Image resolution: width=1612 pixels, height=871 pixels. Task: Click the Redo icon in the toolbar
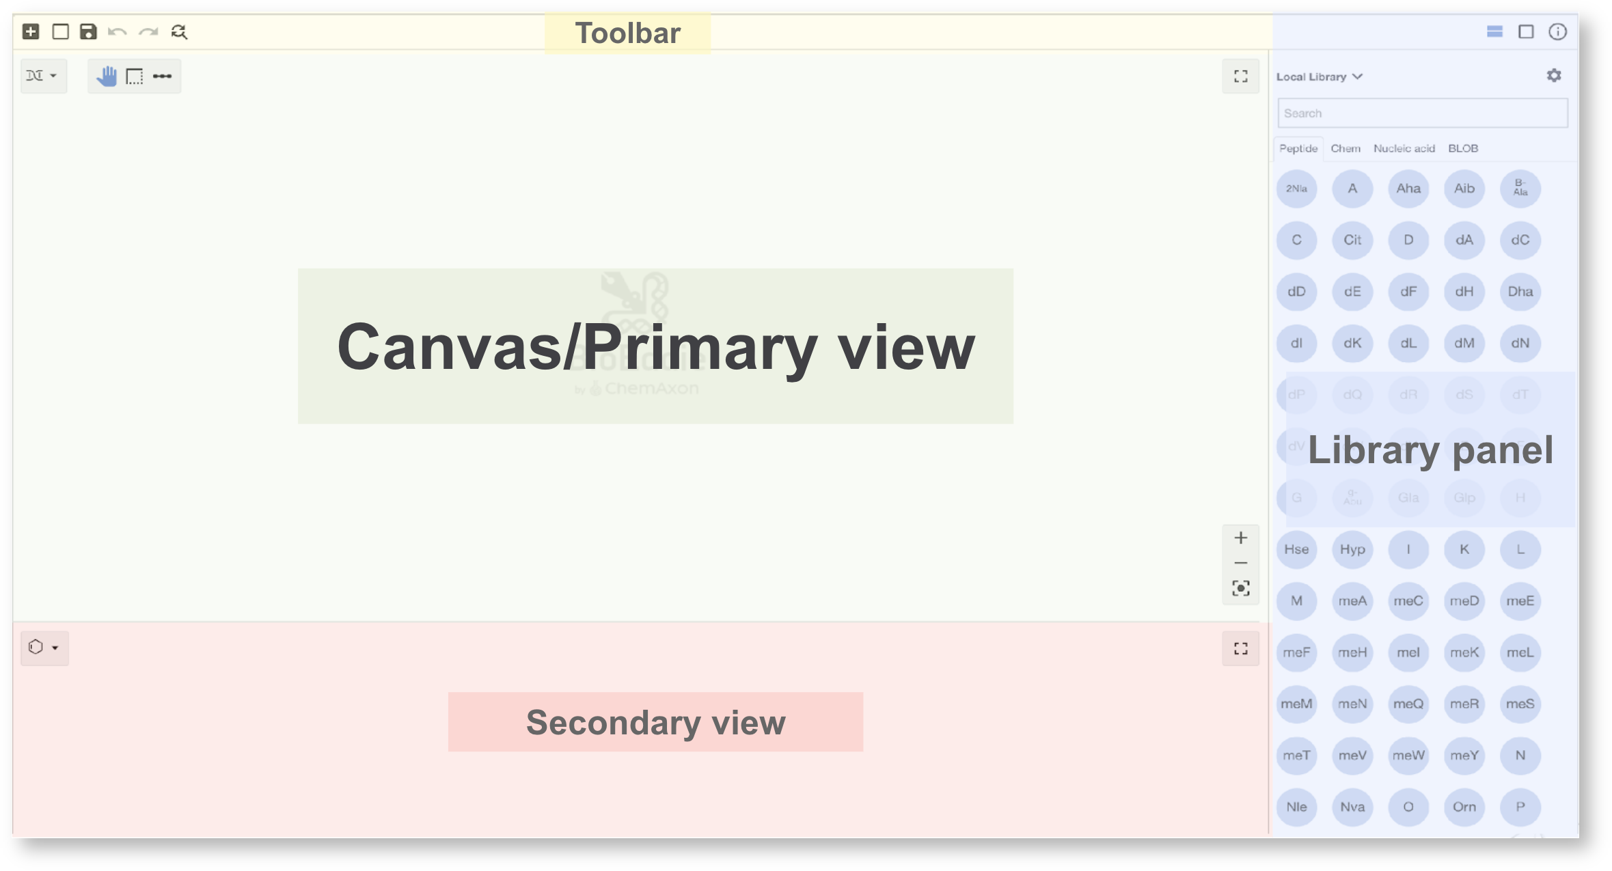click(148, 31)
